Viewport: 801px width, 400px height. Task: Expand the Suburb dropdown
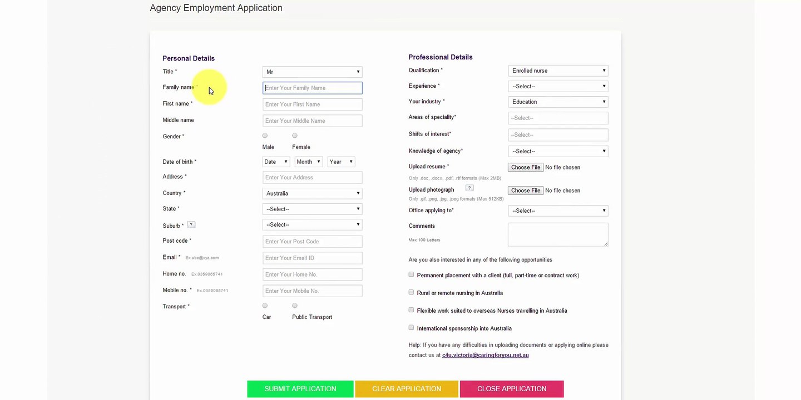[x=313, y=224]
